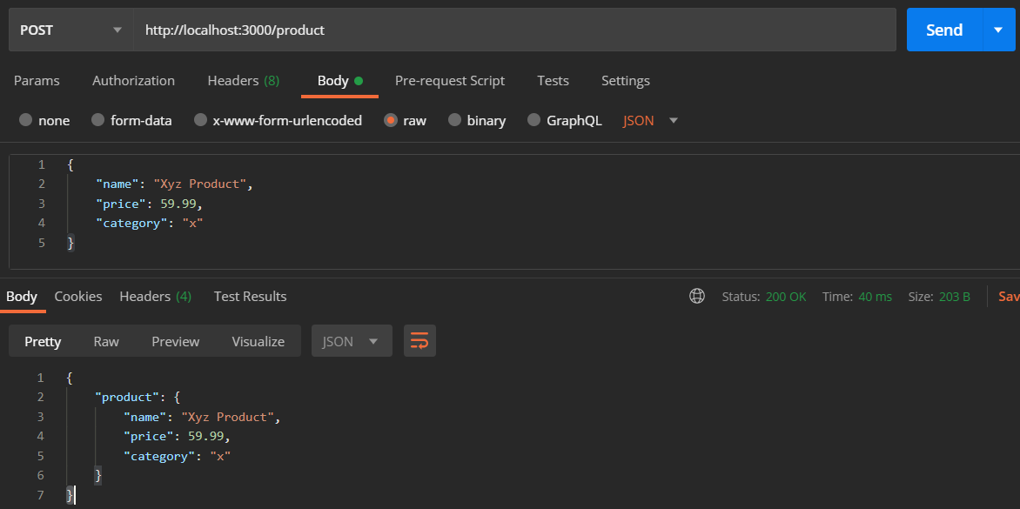Image resolution: width=1020 pixels, height=509 pixels.
Task: Switch to the Pre-request Script tab
Action: [450, 80]
